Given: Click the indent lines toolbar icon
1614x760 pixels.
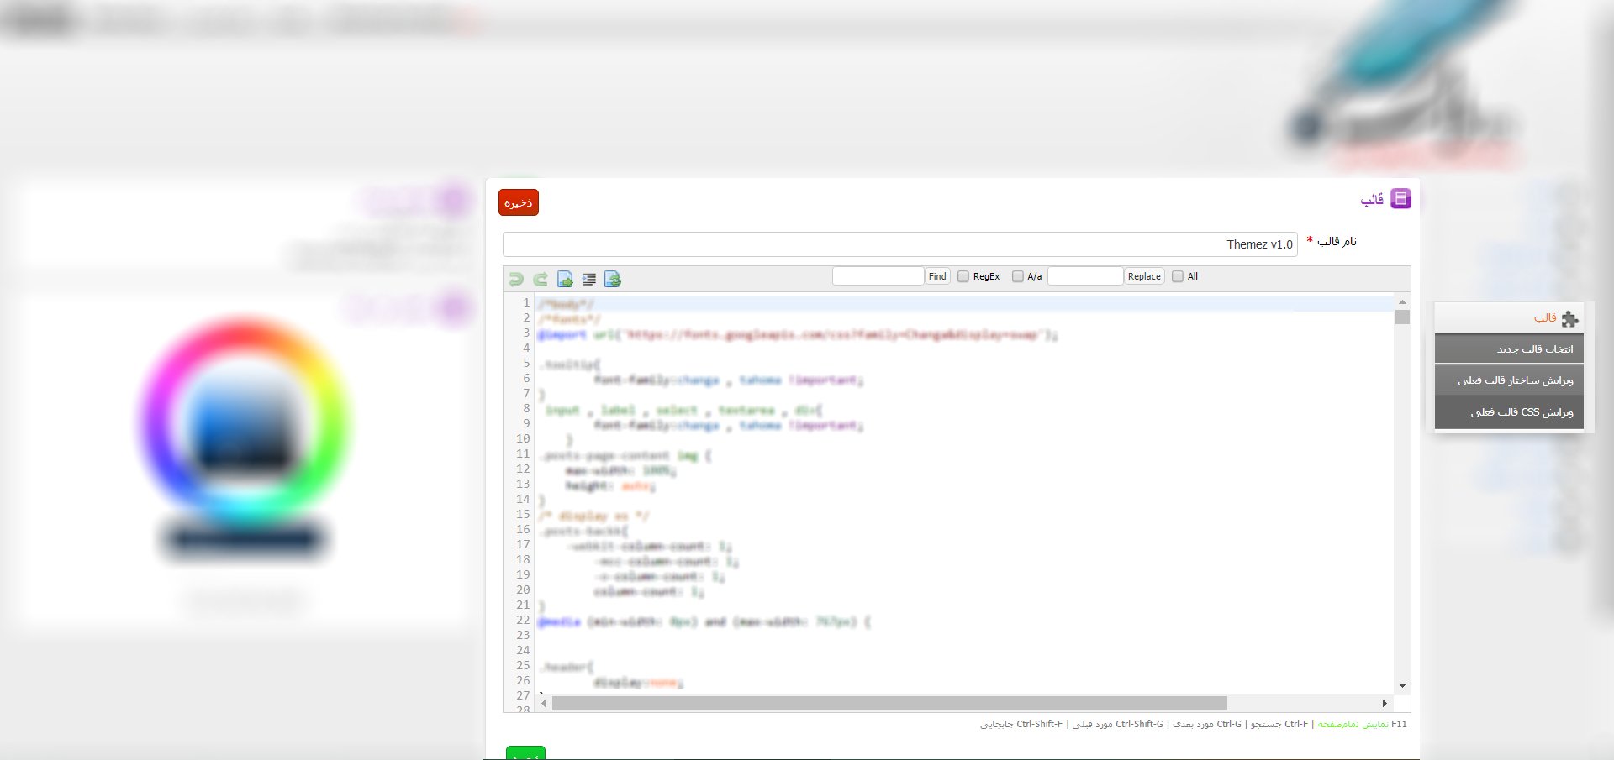Looking at the screenshot, I should coord(589,279).
